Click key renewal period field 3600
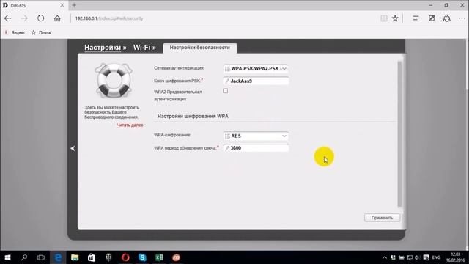Image resolution: width=469 pixels, height=264 pixels. 256,148
